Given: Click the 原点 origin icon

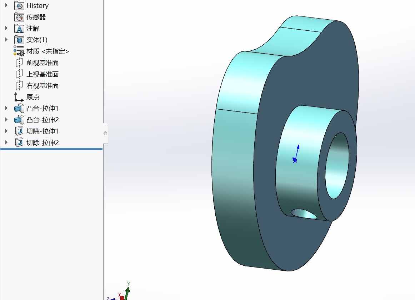Looking at the screenshot, I should [x=19, y=97].
